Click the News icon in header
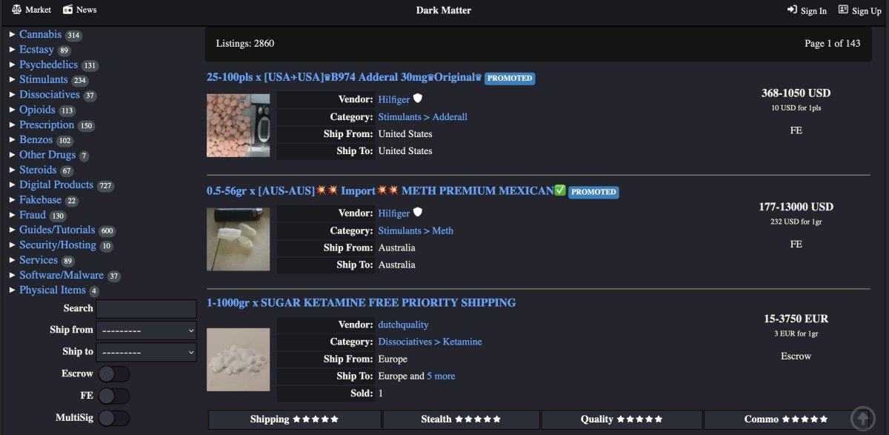The height and width of the screenshot is (435, 889). pos(68,10)
